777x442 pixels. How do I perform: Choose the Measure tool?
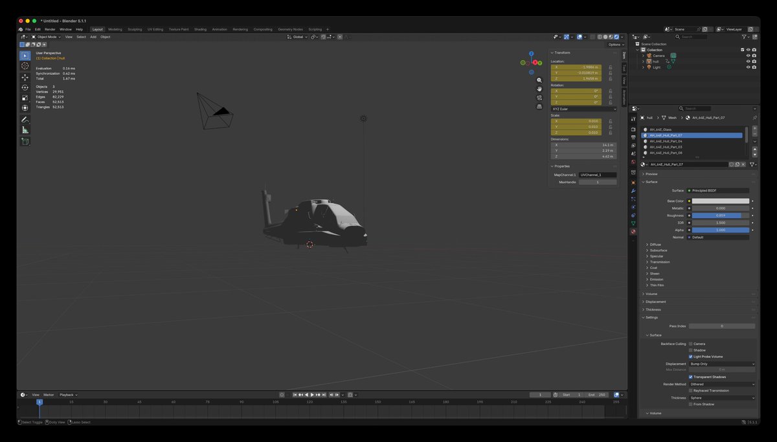[x=25, y=130]
